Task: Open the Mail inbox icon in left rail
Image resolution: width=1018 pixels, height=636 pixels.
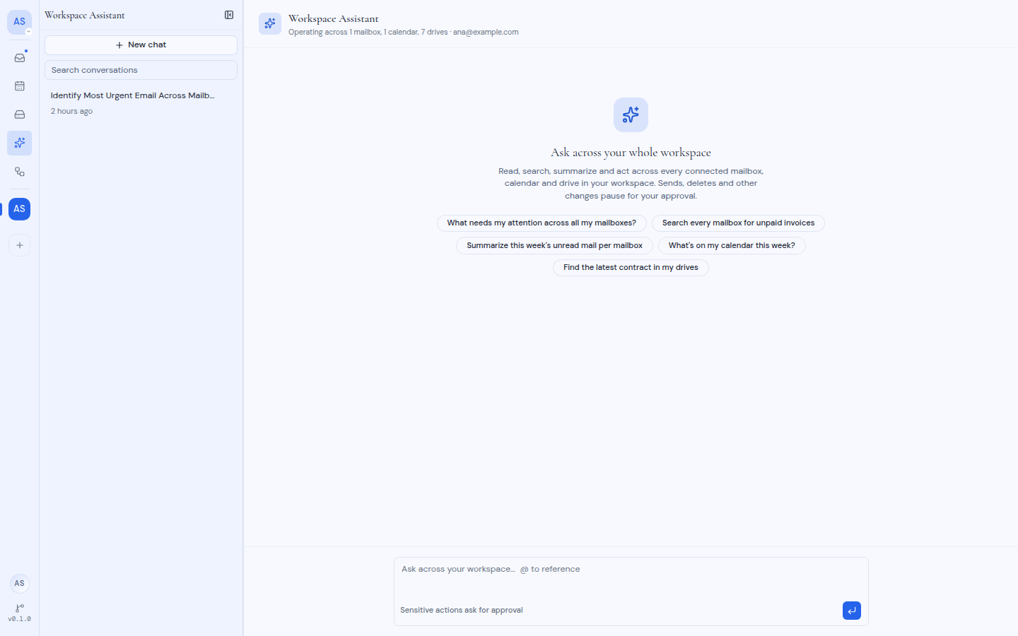Action: (20, 57)
